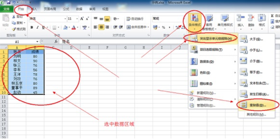Screen dimensions: 280x140
Task: Open the number format dropdown (常规)
Action: (x=168, y=19)
